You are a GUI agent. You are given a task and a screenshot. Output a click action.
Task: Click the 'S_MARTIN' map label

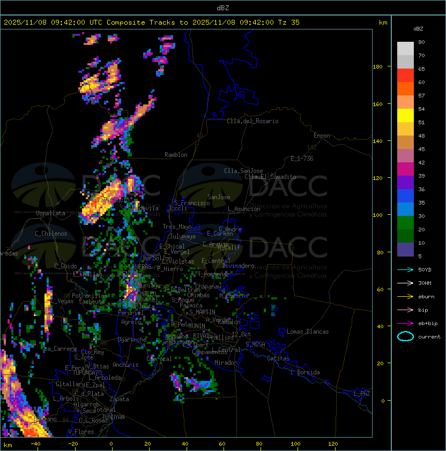[202, 312]
